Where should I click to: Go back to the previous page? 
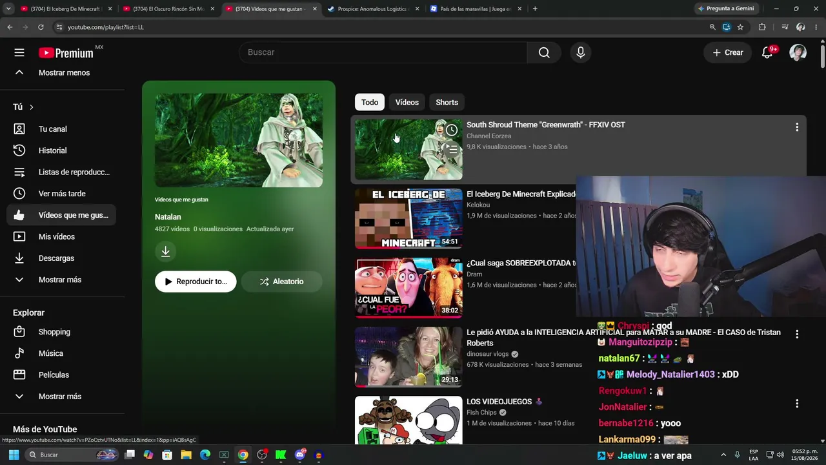tap(10, 27)
